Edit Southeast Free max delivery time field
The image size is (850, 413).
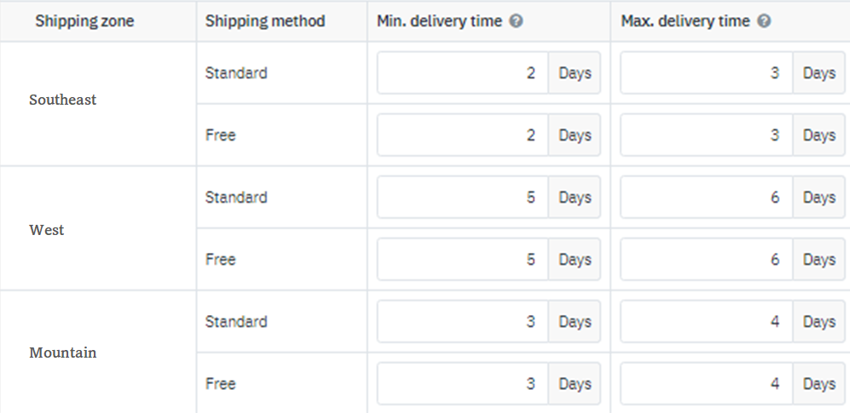click(x=707, y=135)
